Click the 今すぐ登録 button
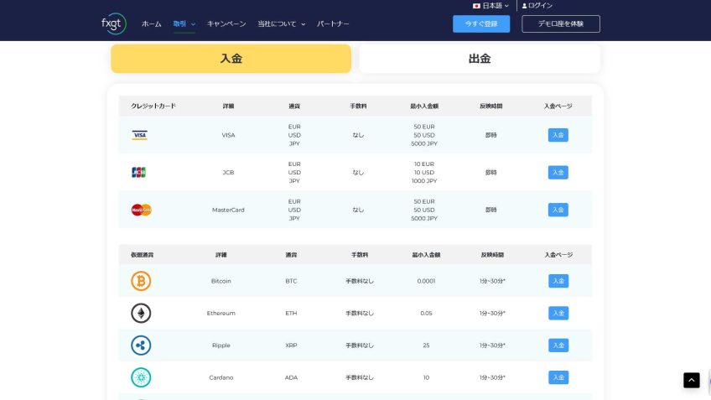 481,24
